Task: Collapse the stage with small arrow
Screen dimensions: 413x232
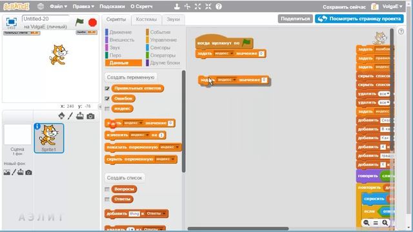Action: (x=100, y=106)
